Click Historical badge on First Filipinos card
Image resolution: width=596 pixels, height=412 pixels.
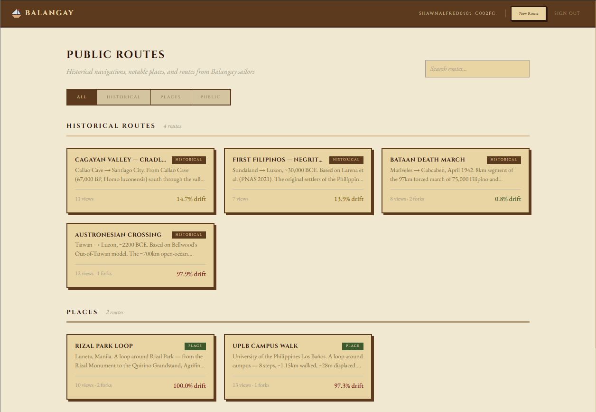(x=346, y=160)
